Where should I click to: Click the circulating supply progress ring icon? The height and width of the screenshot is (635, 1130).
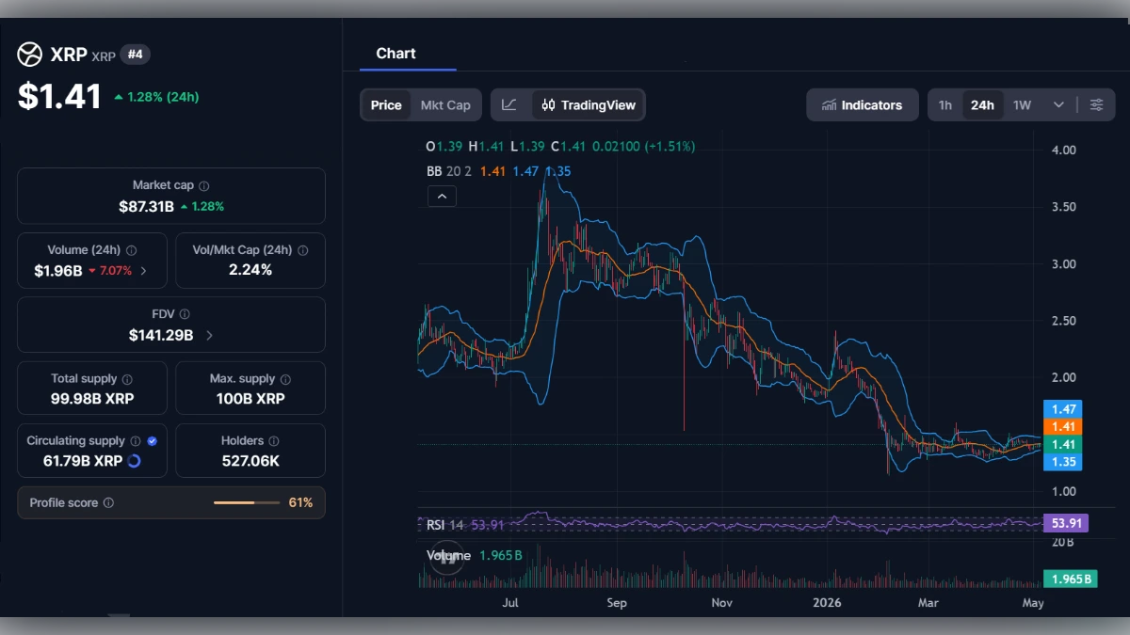point(134,461)
